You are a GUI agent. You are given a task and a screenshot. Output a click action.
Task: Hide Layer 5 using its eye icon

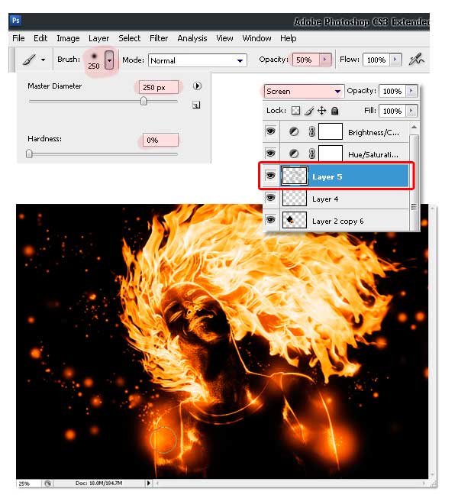[x=270, y=176]
